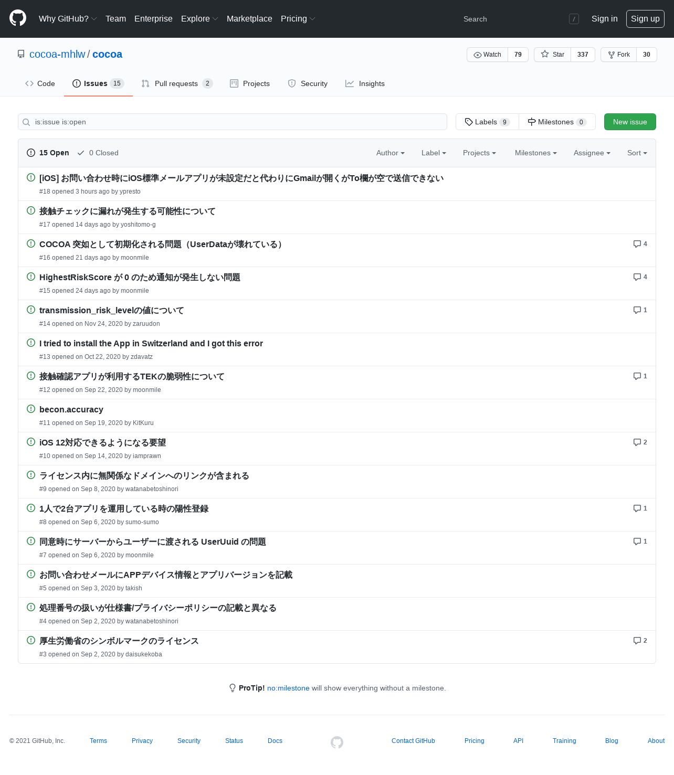Open Milestones list button
Screen dimensions: 674x775
(557, 122)
